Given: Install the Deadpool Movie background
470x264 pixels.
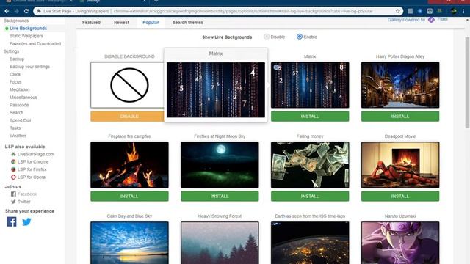Looking at the screenshot, I should [400, 197].
